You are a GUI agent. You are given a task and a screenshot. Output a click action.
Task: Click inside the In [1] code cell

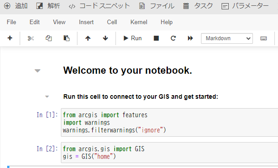(x=170, y=122)
